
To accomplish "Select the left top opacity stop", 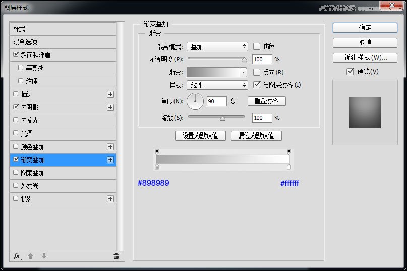I will 157,151.
